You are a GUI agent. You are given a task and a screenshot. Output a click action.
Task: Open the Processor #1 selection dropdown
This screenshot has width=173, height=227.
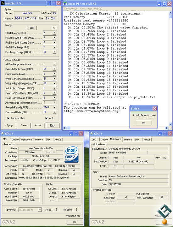pos(40,210)
